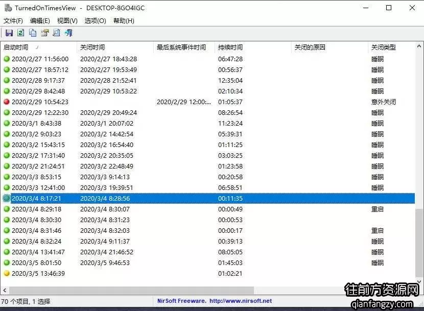Click the vertical scrollbar thumb
424x311 pixels.
tap(419, 243)
